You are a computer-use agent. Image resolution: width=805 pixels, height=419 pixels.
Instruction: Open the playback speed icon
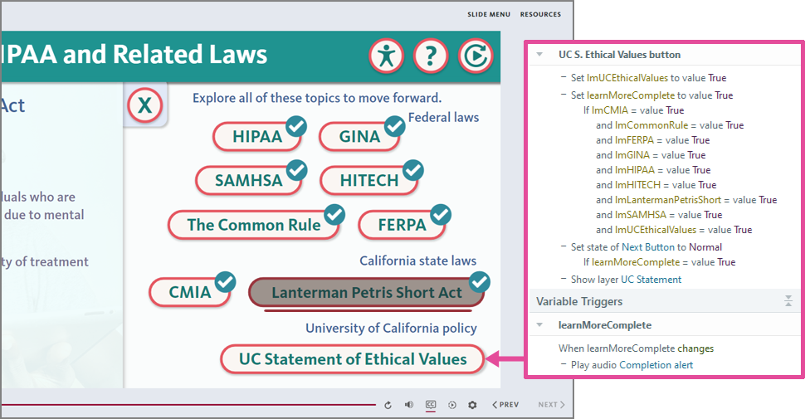pyautogui.click(x=451, y=405)
